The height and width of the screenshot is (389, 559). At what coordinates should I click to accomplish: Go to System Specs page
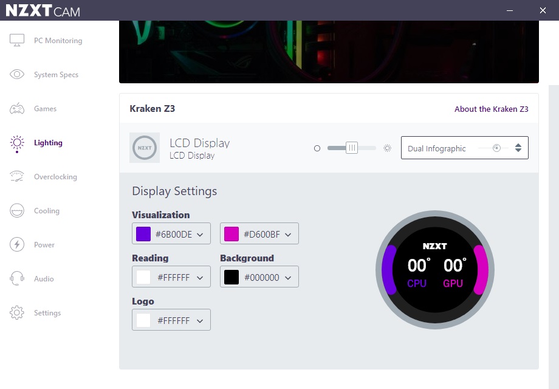click(56, 75)
